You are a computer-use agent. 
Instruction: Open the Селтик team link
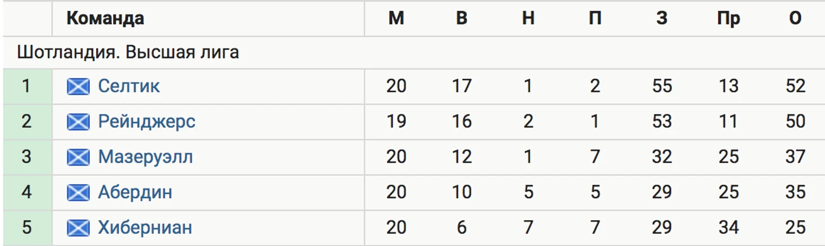coord(129,86)
